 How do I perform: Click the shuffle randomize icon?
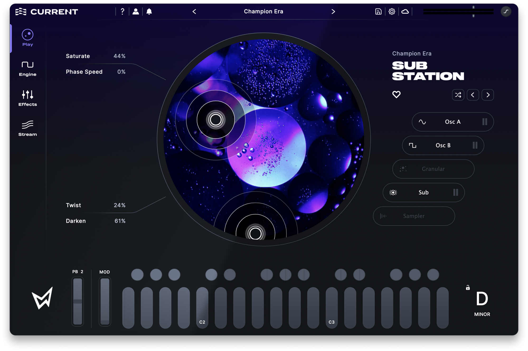tap(458, 95)
